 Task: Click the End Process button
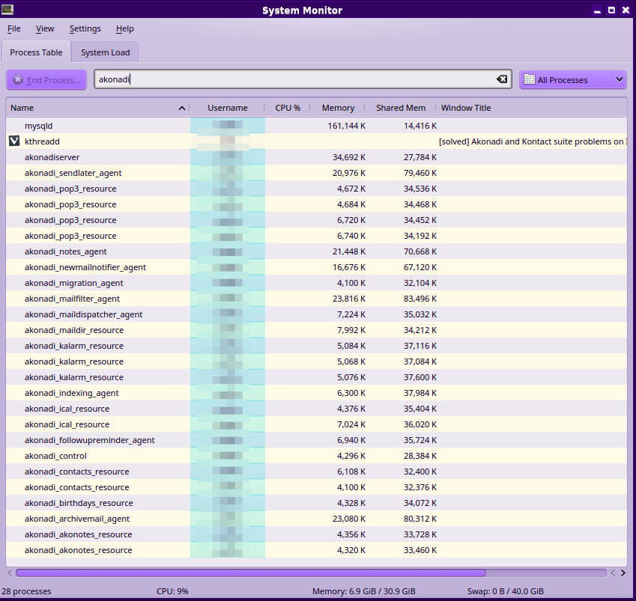click(46, 80)
